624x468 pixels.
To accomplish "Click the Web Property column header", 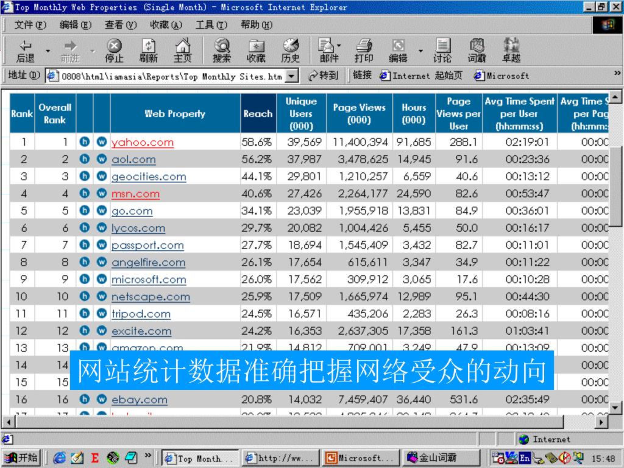I will tap(175, 113).
